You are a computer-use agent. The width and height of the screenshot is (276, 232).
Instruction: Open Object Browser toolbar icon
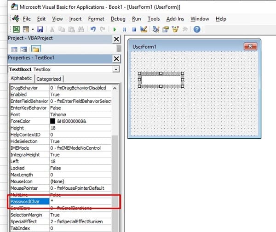coord(175,29)
